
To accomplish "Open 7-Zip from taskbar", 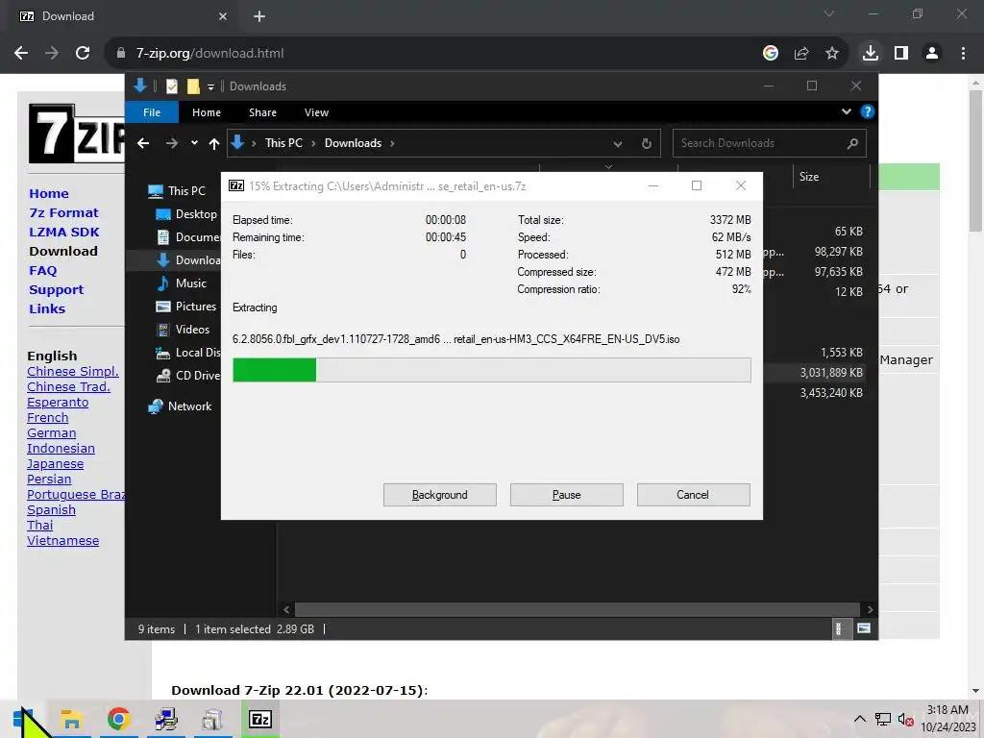I will click(x=260, y=719).
